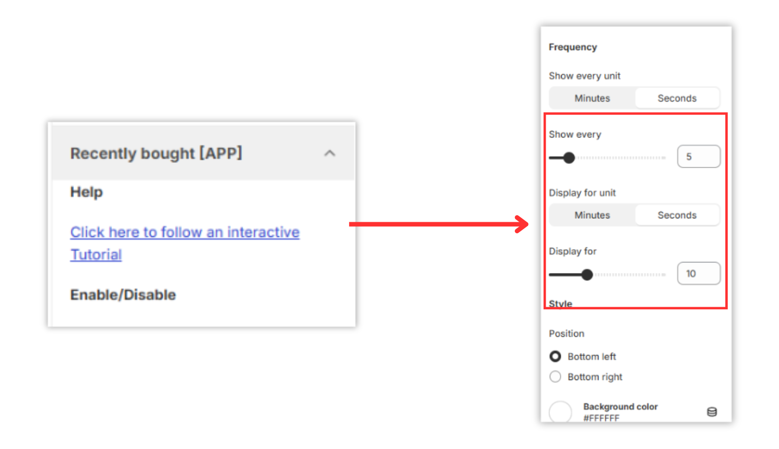
Task: Switch Display for unit to Minutes
Action: coord(592,215)
